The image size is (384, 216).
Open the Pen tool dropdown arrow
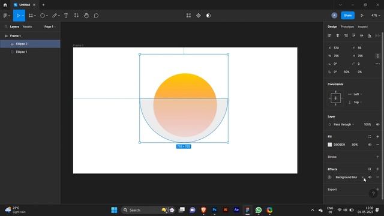(x=59, y=16)
